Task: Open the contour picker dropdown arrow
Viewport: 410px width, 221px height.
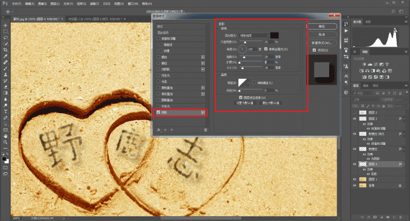Action: (x=248, y=83)
